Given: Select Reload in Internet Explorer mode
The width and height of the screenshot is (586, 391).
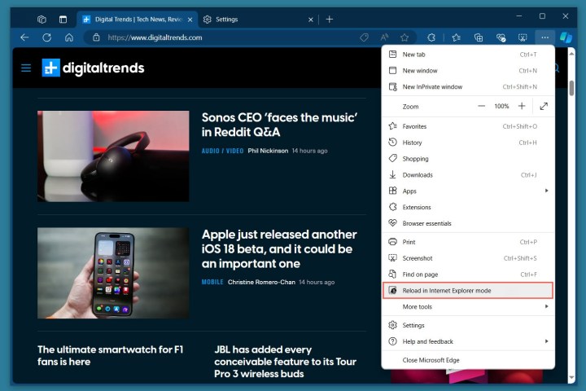Looking at the screenshot, I should [468, 290].
